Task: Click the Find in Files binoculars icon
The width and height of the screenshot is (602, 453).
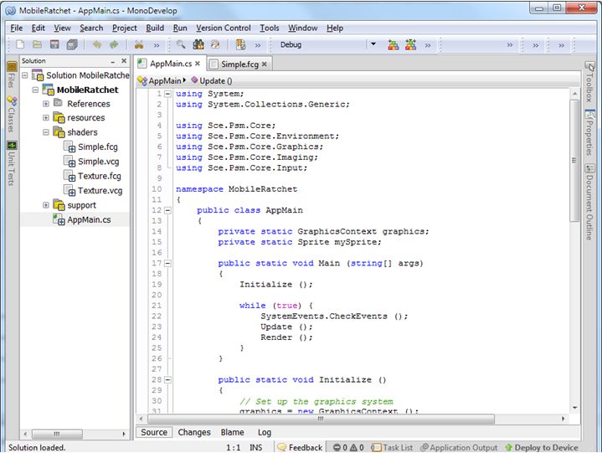Action: coord(198,44)
